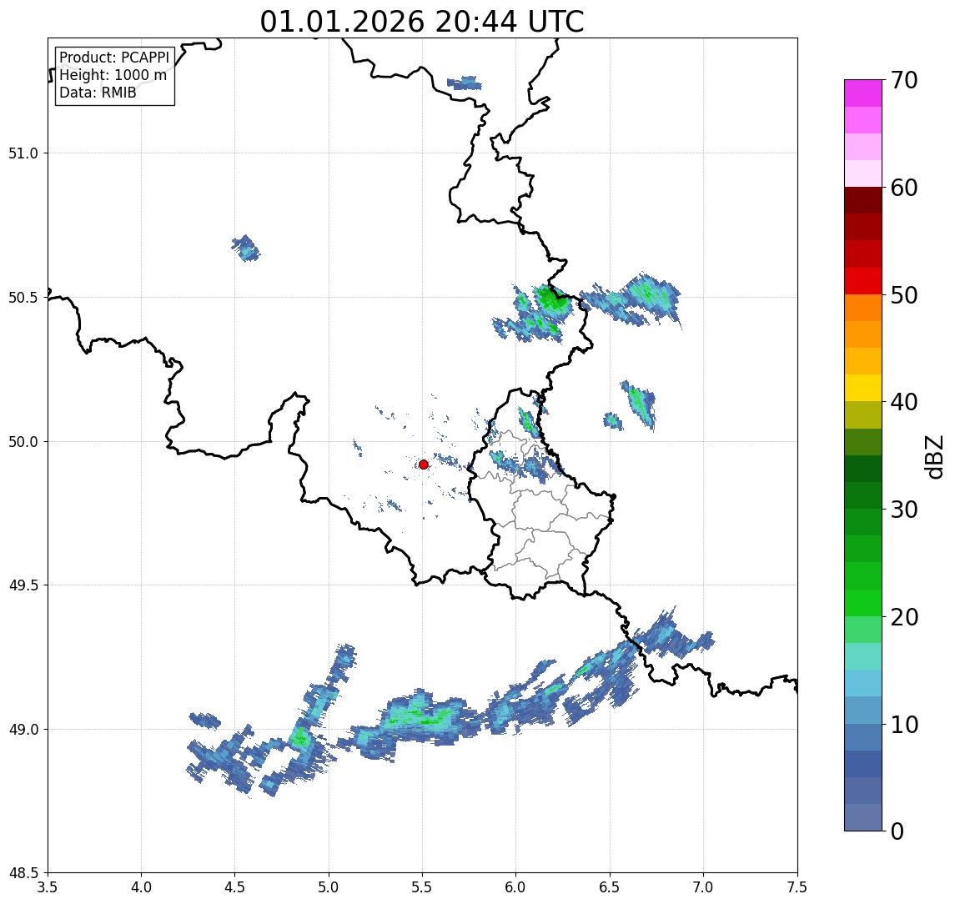Viewport: 955px width, 904px height.
Task: Click the colorbar tick label 0
Action: point(897,831)
